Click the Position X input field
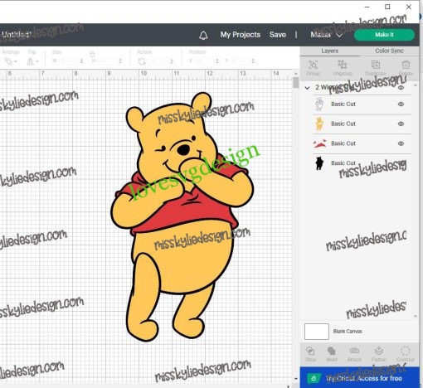This screenshot has width=423, height=388. 205,61
